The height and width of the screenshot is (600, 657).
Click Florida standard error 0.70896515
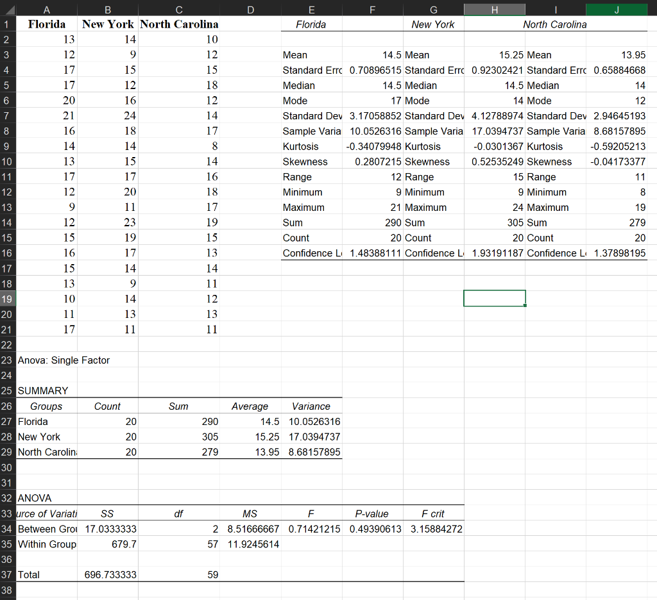(375, 70)
